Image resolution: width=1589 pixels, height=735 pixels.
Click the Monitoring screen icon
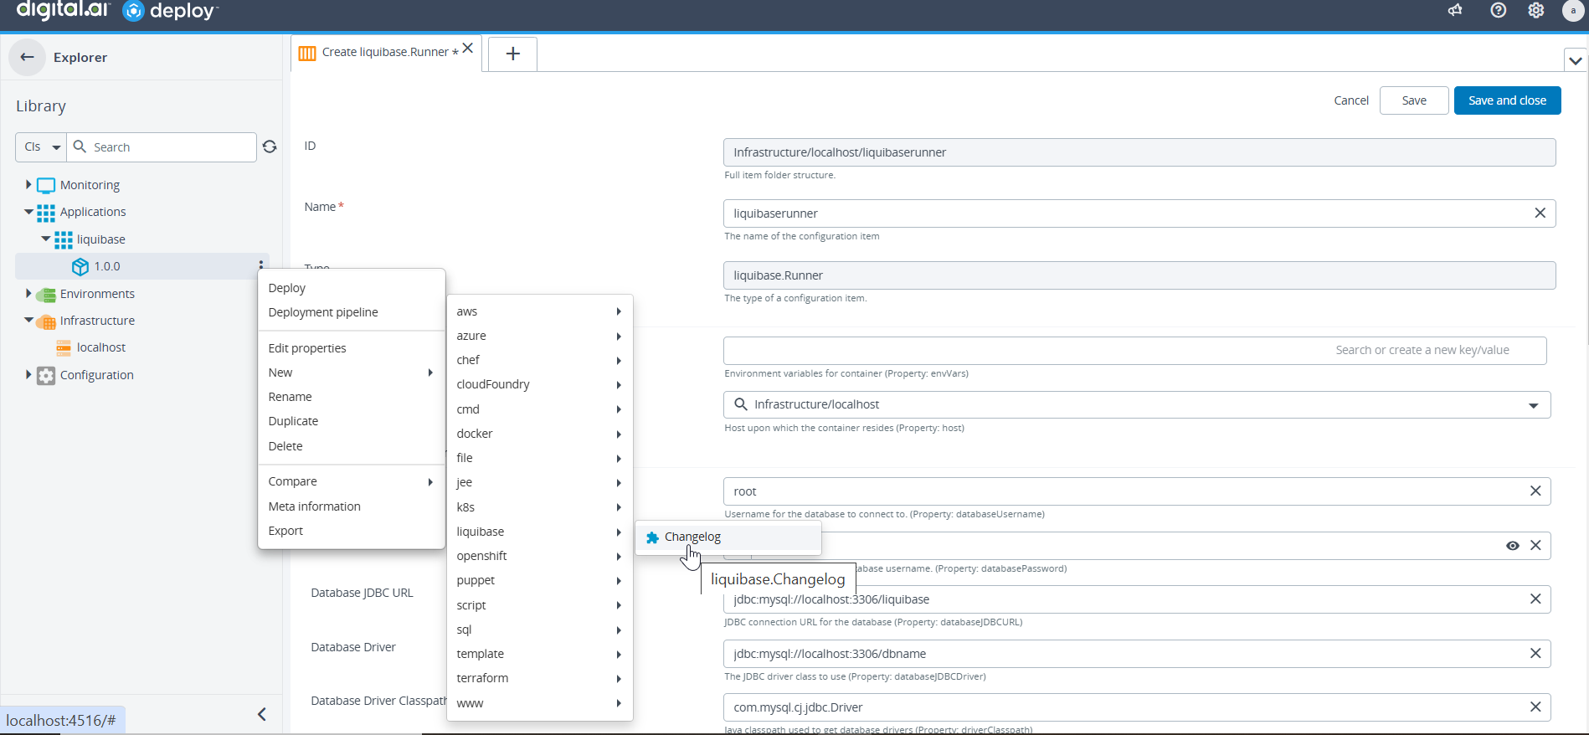point(46,185)
